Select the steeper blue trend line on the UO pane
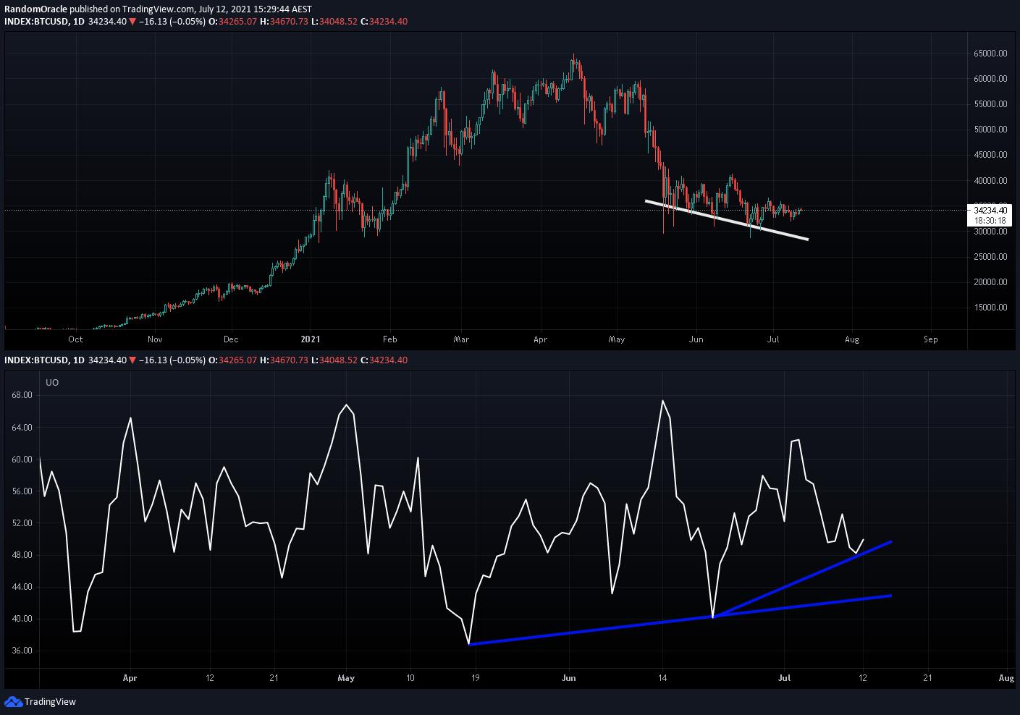Screen dimensions: 1020x715 click(x=802, y=579)
